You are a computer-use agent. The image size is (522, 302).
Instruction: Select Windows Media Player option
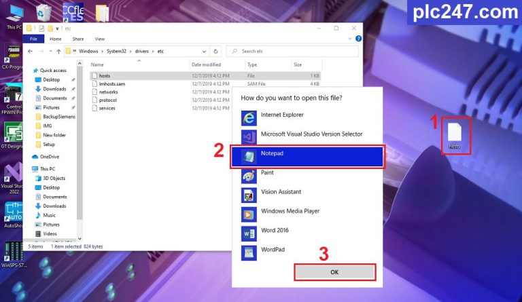pos(290,211)
